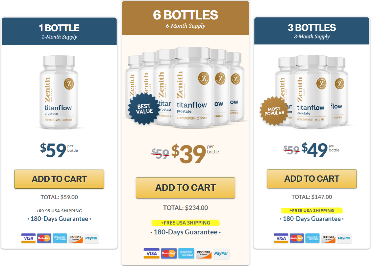The height and width of the screenshot is (266, 372).
Task: Click highlighted Free USA Shipping under $234 total
Action: (186, 223)
